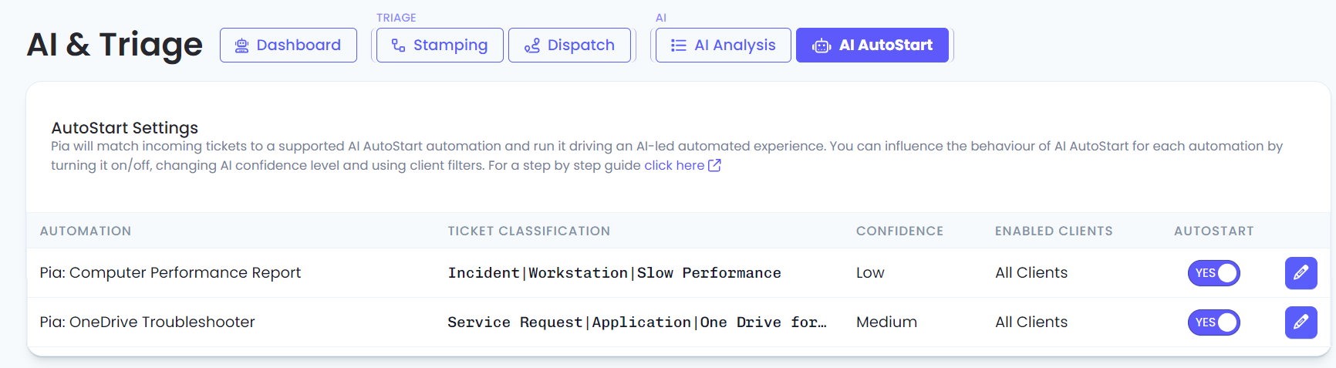Click the Stamping tab's flow icon
The height and width of the screenshot is (368, 1336).
pos(398,46)
